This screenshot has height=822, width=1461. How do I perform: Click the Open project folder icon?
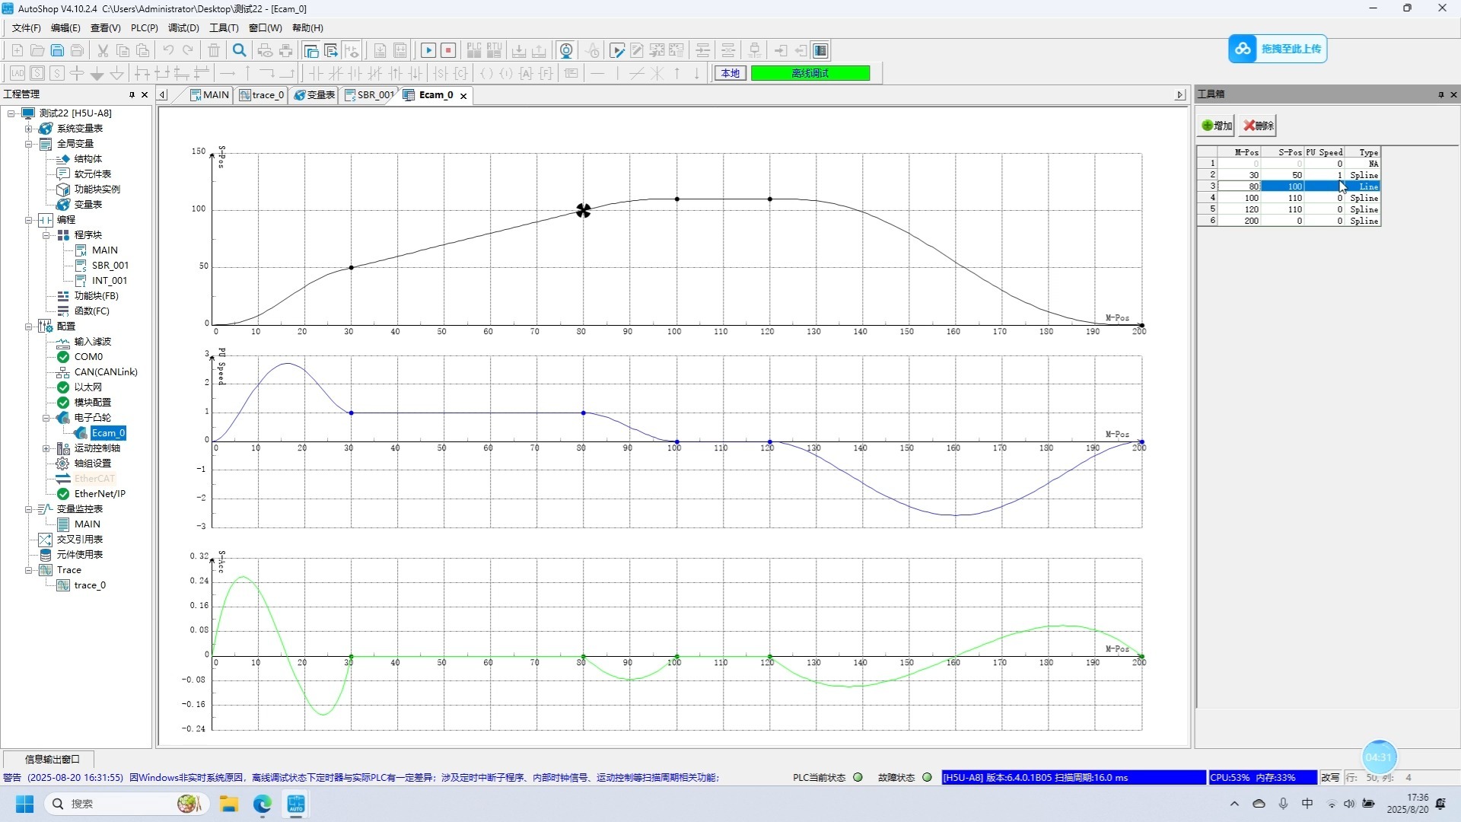pyautogui.click(x=37, y=50)
